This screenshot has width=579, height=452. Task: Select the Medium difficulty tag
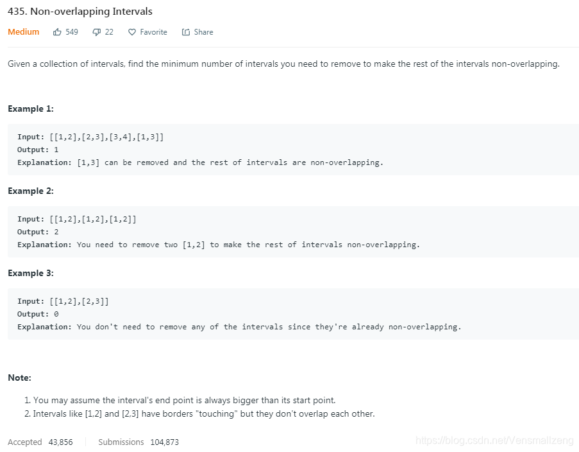pos(23,31)
